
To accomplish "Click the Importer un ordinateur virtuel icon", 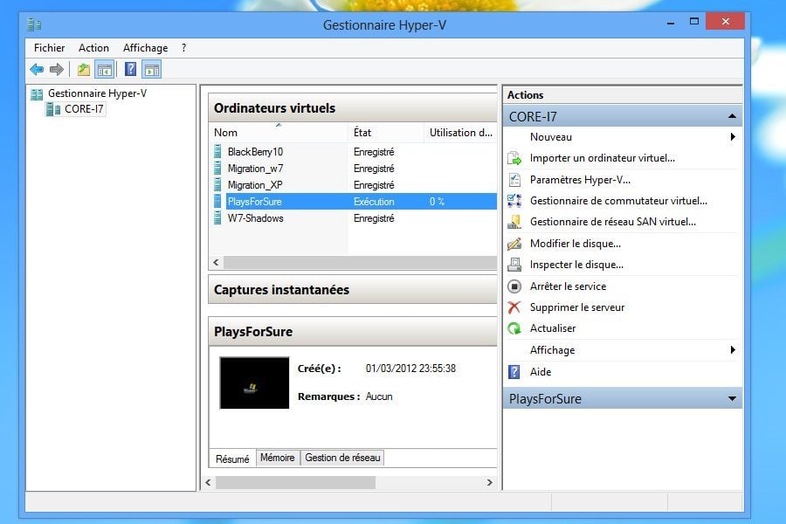I will pyautogui.click(x=514, y=158).
